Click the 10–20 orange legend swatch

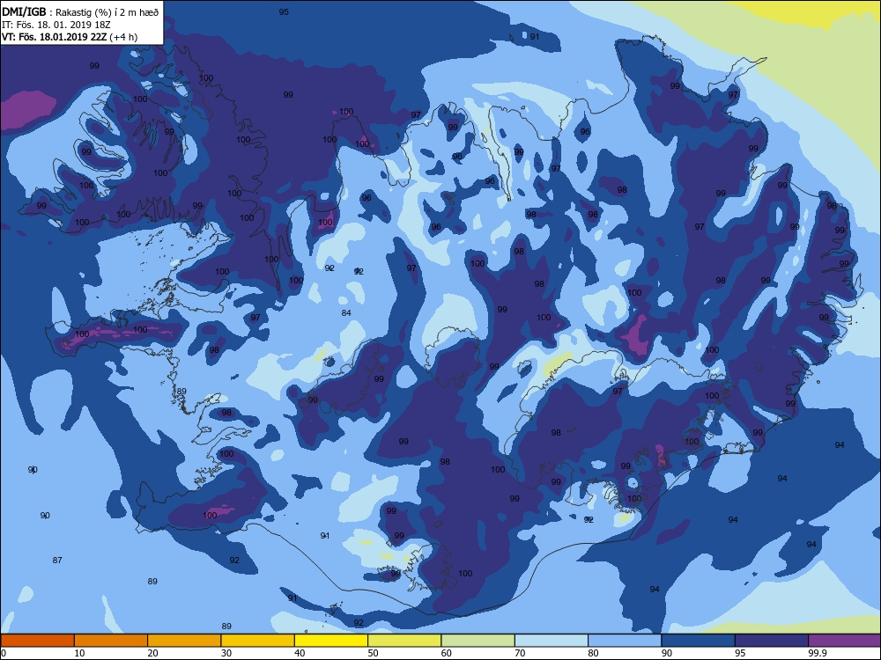pyautogui.click(x=111, y=641)
